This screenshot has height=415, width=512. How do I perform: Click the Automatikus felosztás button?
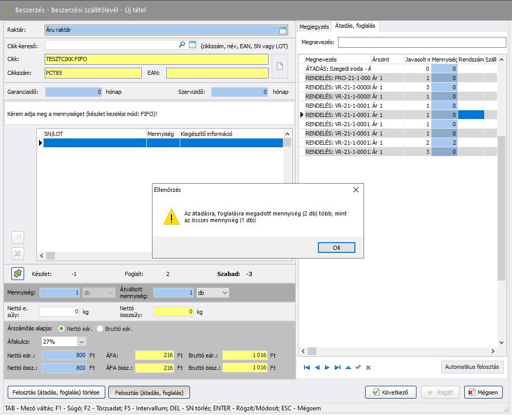click(x=472, y=367)
